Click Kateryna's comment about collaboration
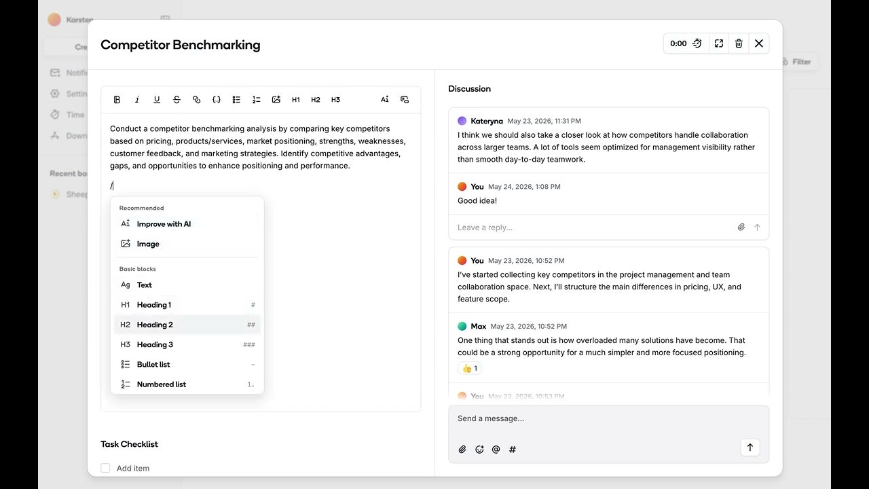869x489 pixels. tap(606, 147)
